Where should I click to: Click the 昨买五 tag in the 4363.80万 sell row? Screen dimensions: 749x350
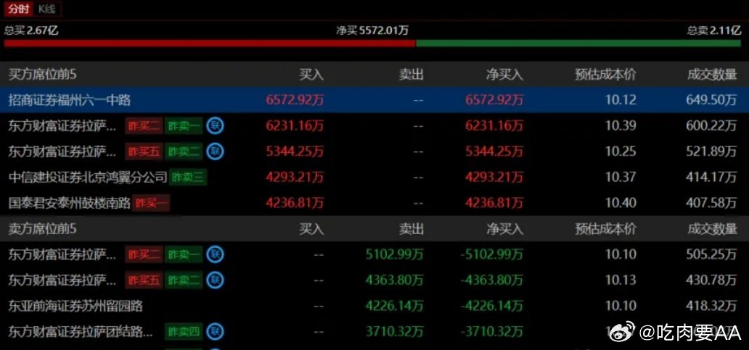coord(144,280)
